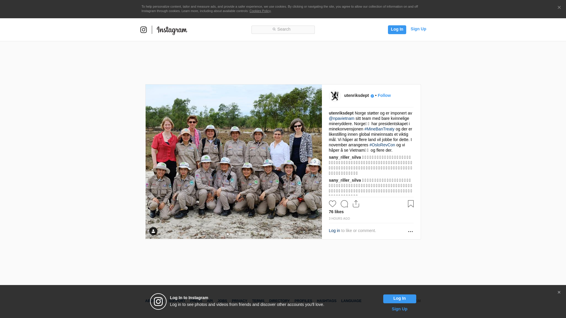Open the #MineBanTreaty hashtag
This screenshot has height=318, width=566.
click(x=379, y=129)
